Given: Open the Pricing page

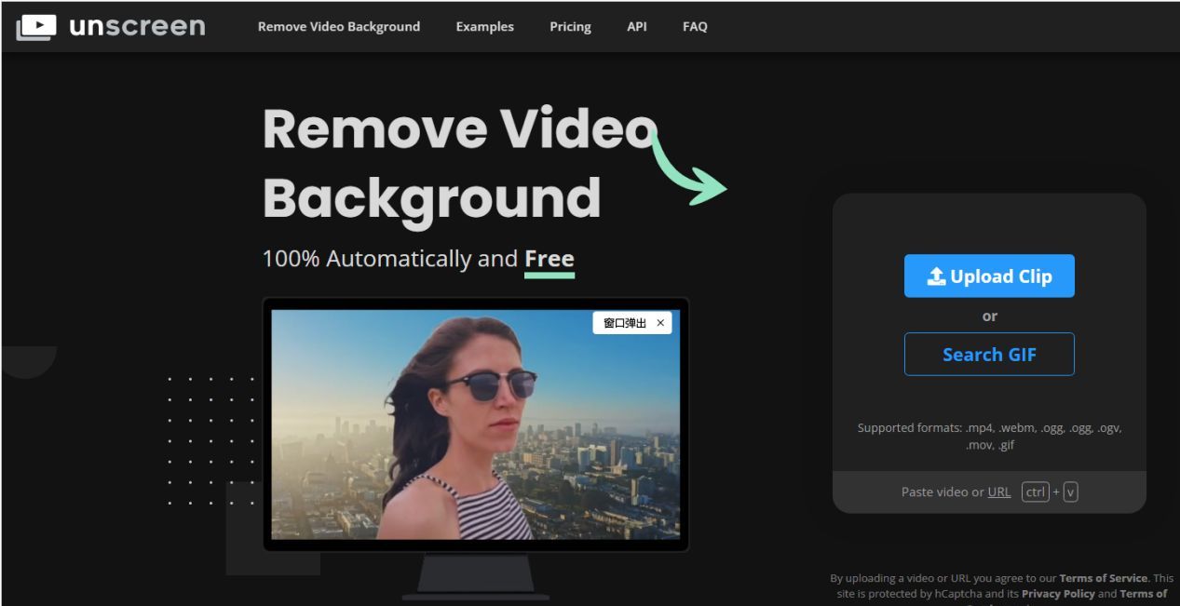Looking at the screenshot, I should pyautogui.click(x=570, y=27).
